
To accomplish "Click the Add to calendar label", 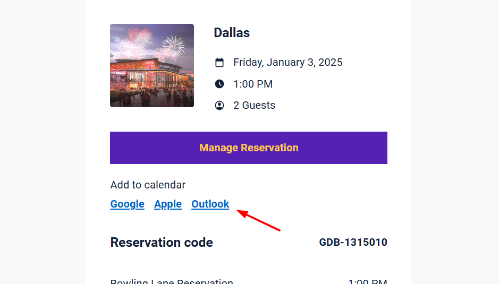I will pyautogui.click(x=148, y=185).
